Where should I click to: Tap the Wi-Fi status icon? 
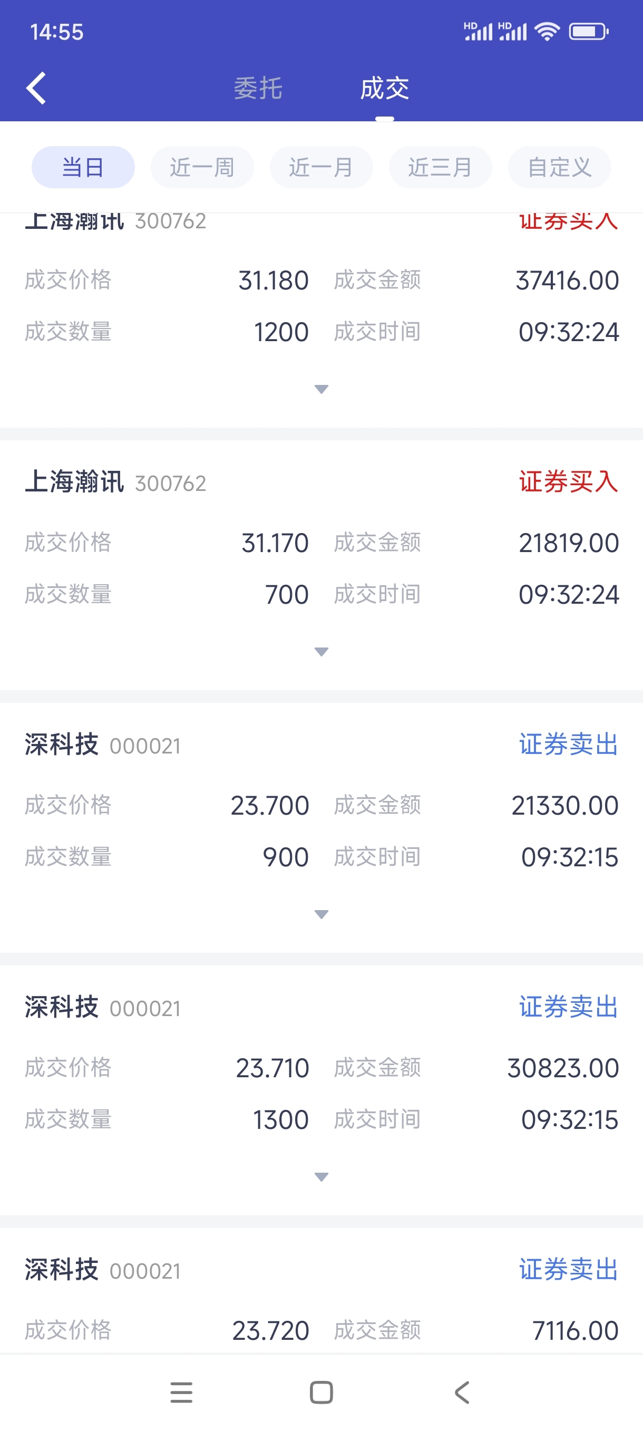tap(547, 32)
